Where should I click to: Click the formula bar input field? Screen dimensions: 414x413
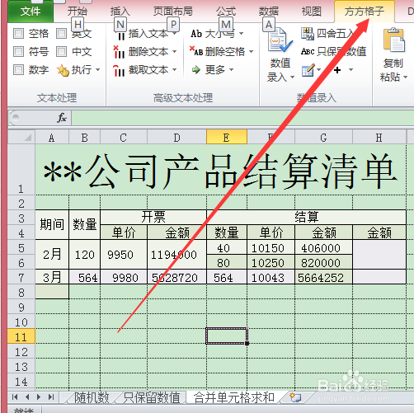click(242, 118)
